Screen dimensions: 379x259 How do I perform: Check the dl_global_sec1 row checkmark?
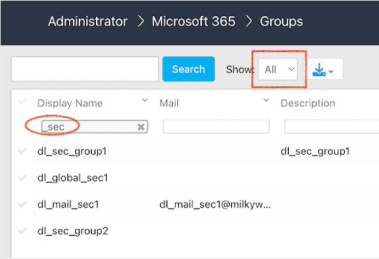pyautogui.click(x=22, y=178)
